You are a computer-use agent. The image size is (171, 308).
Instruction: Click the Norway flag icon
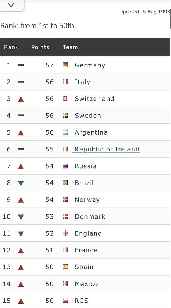[65, 199]
